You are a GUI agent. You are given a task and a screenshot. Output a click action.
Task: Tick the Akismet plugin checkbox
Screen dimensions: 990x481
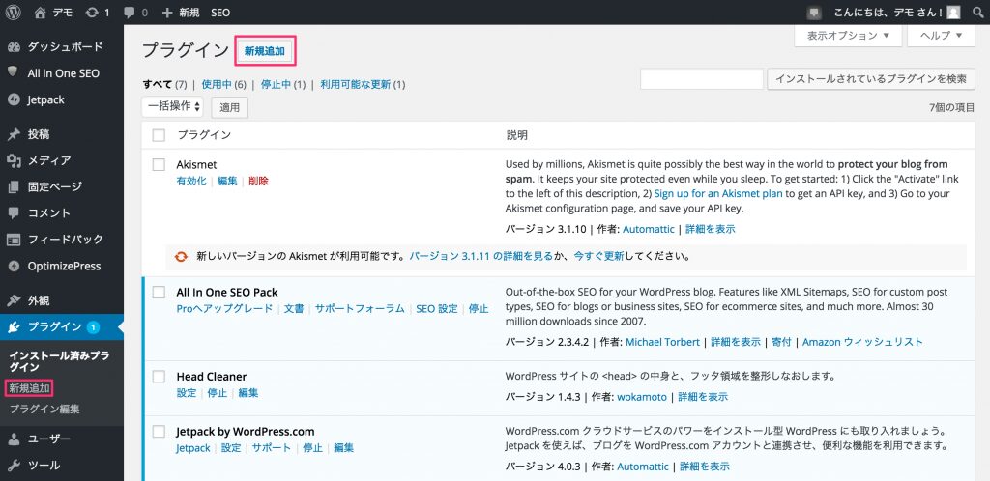point(160,165)
